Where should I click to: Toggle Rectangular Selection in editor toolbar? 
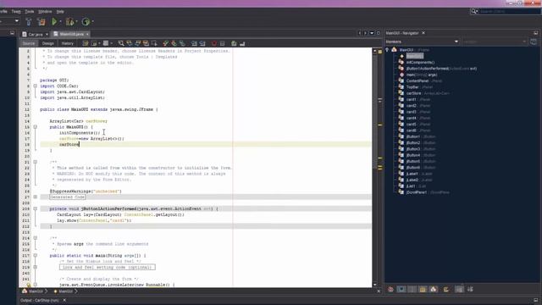tap(154, 43)
